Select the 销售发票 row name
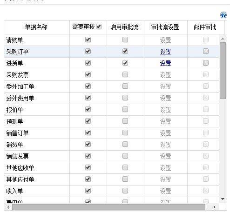Screen dimensions: 230x212 (17, 156)
